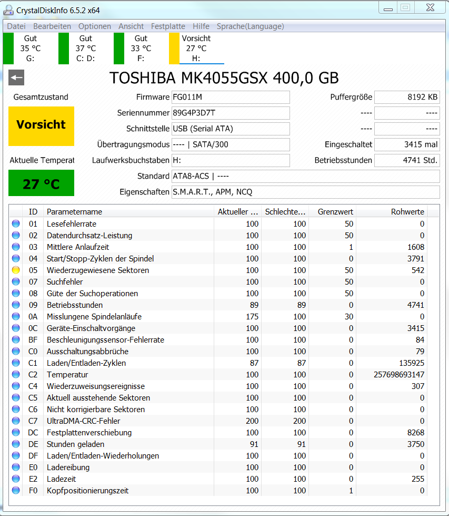Viewport: 449px width, 516px height.
Task: Open the Bearbeiten menu
Action: [52, 26]
